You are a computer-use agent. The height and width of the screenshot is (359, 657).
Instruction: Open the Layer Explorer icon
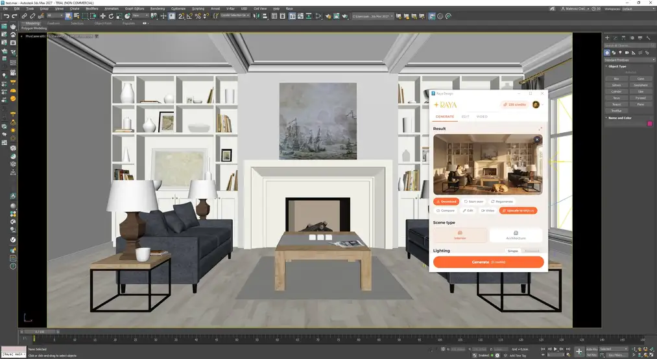pos(282,16)
